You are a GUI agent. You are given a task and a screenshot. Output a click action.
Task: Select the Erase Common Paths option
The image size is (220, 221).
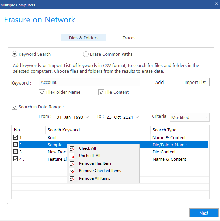86,54
